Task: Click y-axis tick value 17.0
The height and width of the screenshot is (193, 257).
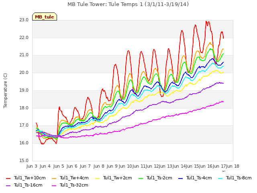Action: pyautogui.click(x=24, y=125)
